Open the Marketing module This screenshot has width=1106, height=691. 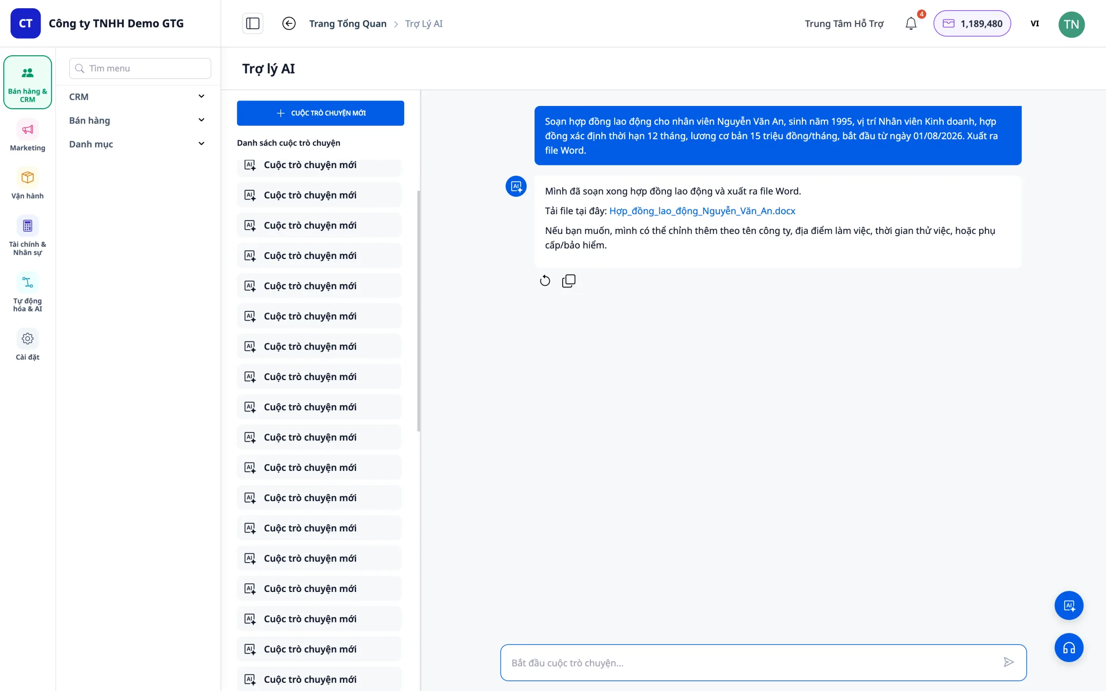click(28, 135)
